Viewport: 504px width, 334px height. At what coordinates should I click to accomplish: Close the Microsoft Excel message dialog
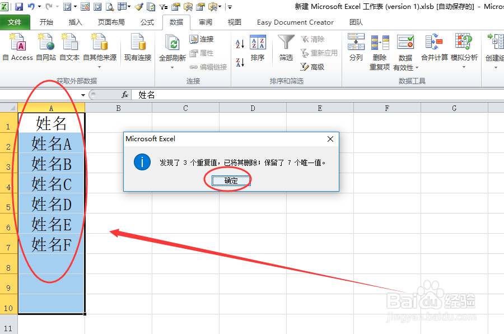330,139
